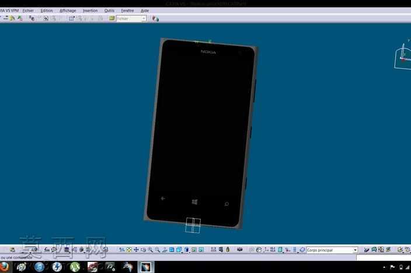This screenshot has height=273, width=411.
Task: Click the Design Table icon
Action: 67,250
